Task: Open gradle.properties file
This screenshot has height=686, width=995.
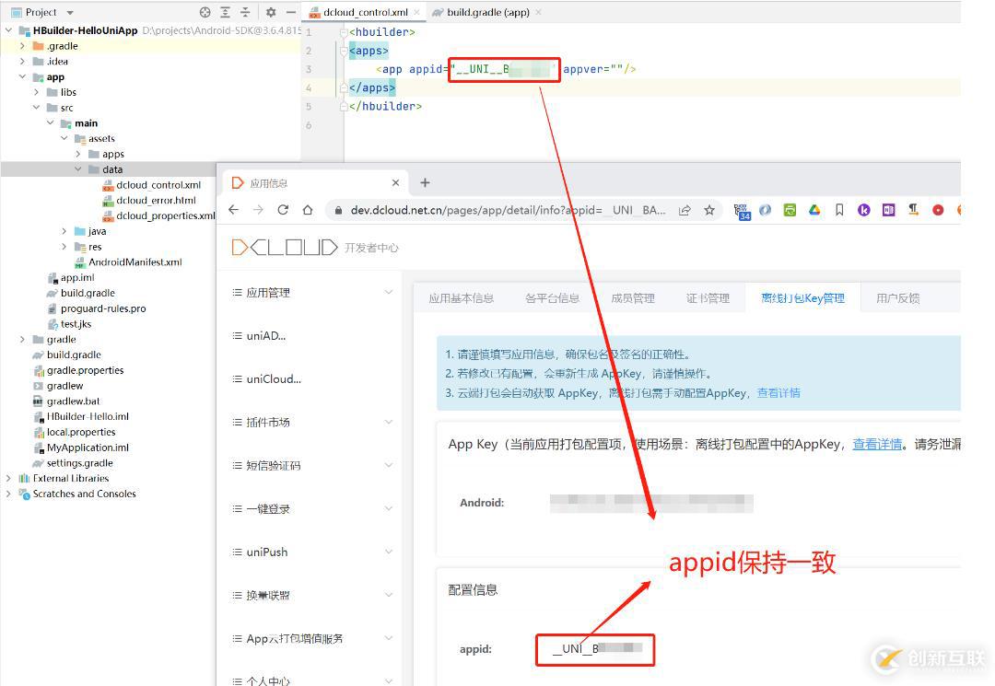Action: (85, 370)
